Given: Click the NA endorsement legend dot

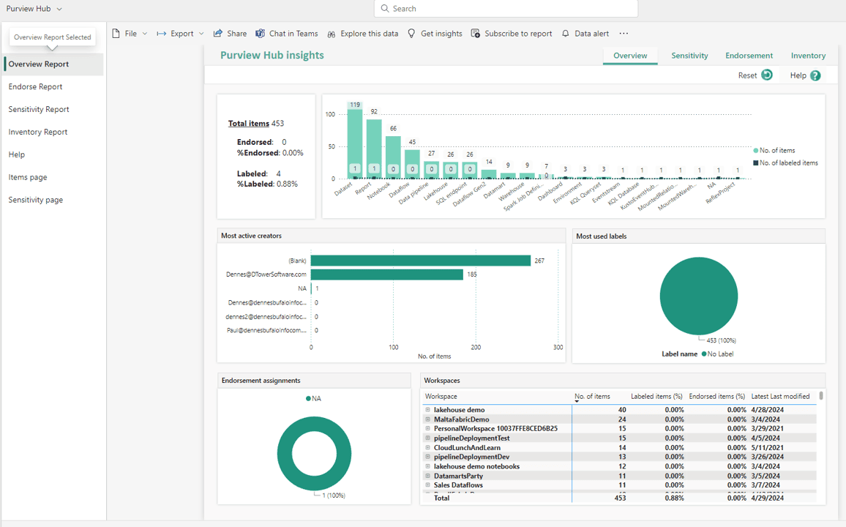Looking at the screenshot, I should coord(309,399).
